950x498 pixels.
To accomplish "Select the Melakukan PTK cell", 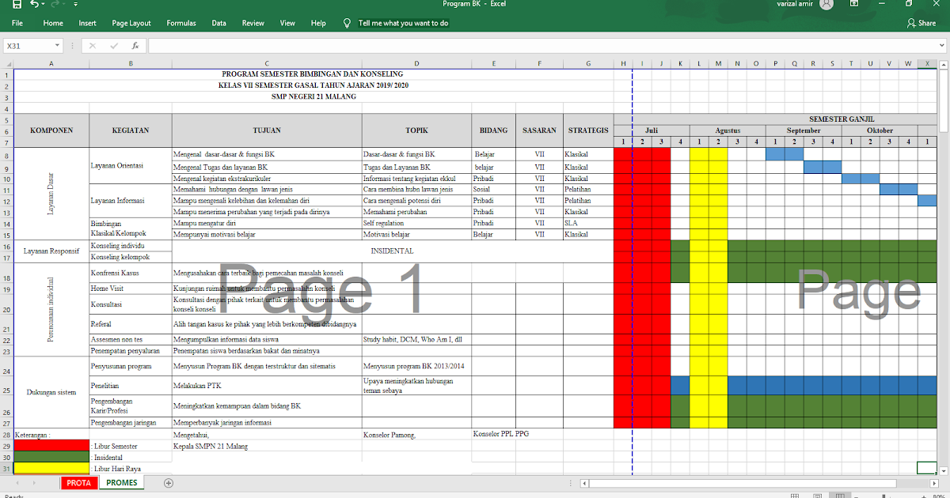I will [x=267, y=385].
